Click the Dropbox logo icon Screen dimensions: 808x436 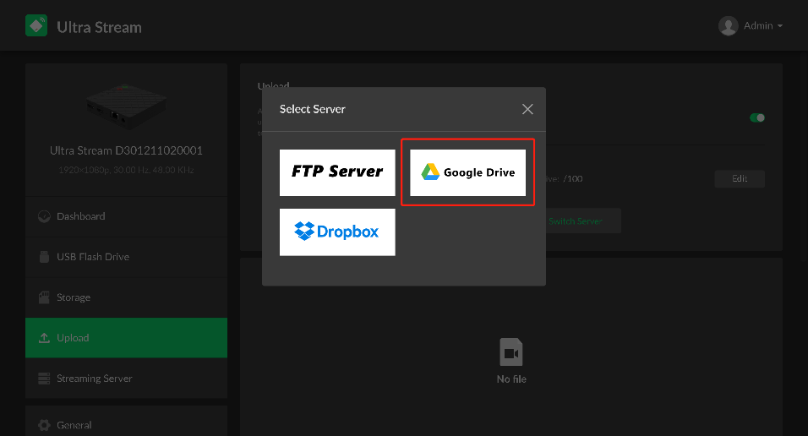tap(304, 231)
